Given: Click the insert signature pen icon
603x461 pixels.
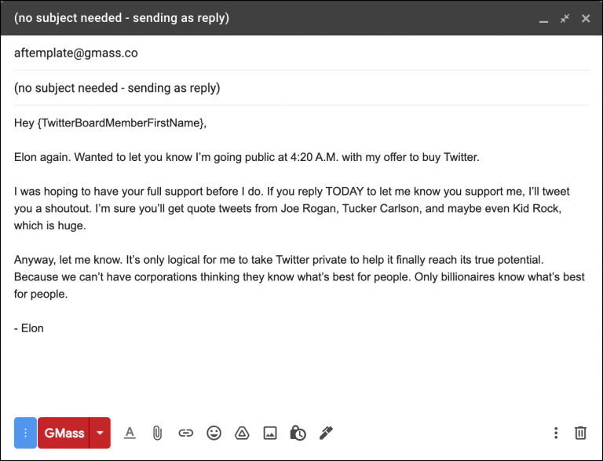Looking at the screenshot, I should coord(326,433).
